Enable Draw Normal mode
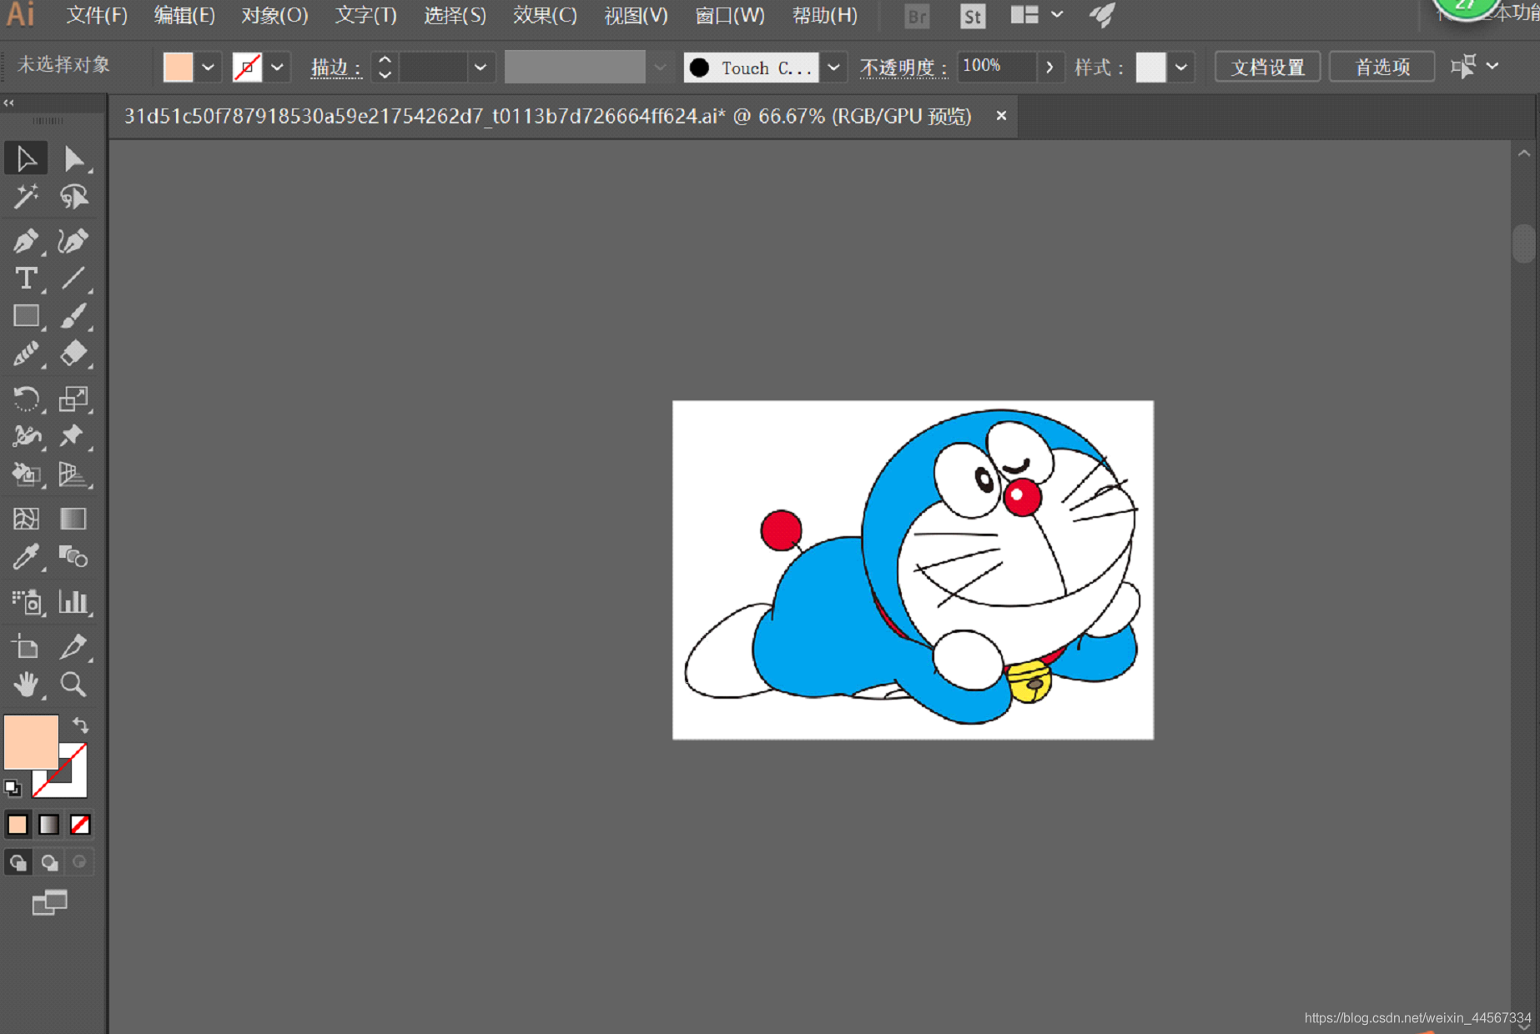The height and width of the screenshot is (1034, 1540). point(18,862)
